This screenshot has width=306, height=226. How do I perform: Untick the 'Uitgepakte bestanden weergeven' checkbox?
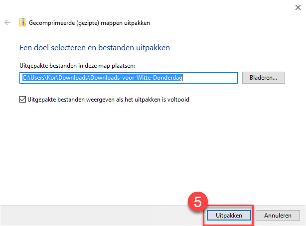tap(22, 100)
